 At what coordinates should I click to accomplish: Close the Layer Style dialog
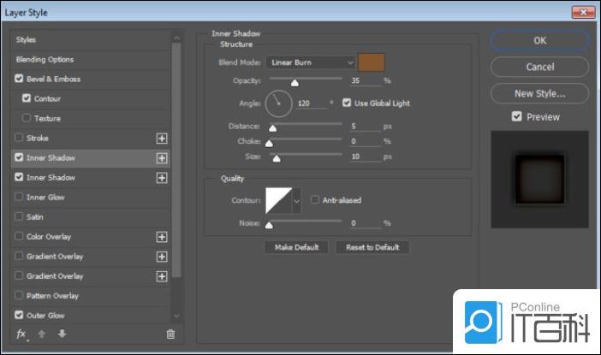click(583, 12)
